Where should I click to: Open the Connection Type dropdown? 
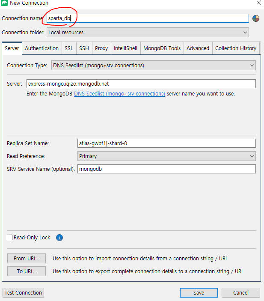[154, 66]
